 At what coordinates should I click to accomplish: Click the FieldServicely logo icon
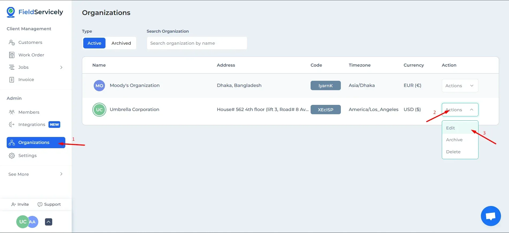coord(11,12)
